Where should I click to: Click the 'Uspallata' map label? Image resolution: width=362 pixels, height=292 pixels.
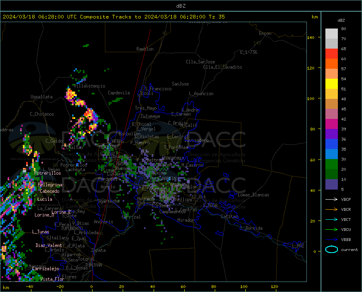point(41,97)
